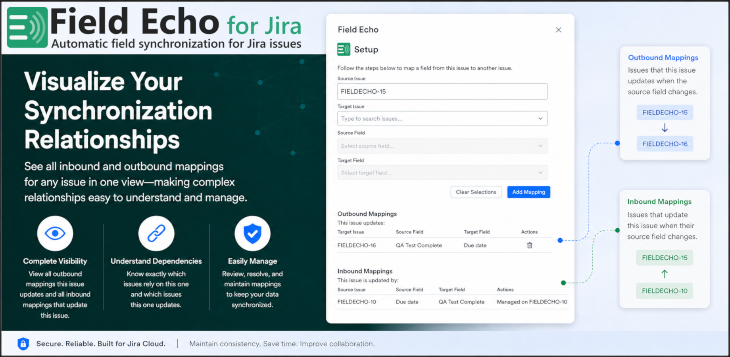Click the lock shield icon in footer
Screen dimensions: 730x357
(x=23, y=343)
